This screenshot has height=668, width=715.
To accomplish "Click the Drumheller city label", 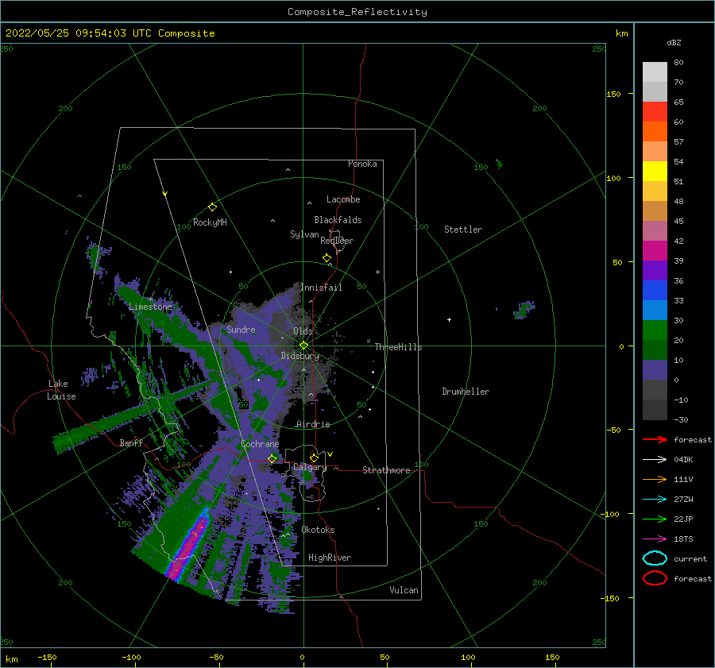I will click(466, 392).
